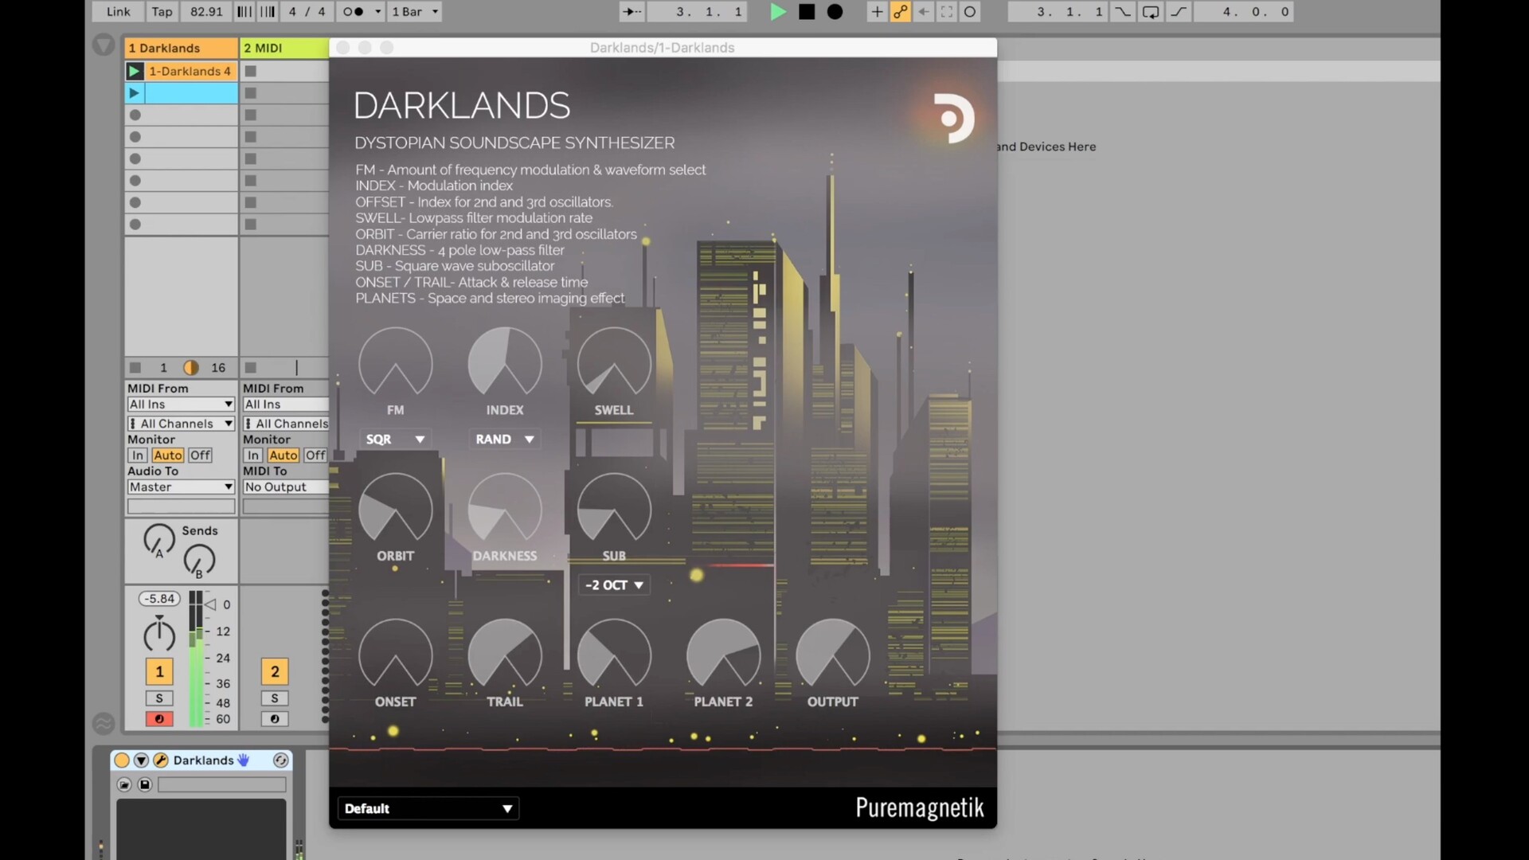Toggle Darklands track record arm button
The width and height of the screenshot is (1529, 860).
(159, 719)
